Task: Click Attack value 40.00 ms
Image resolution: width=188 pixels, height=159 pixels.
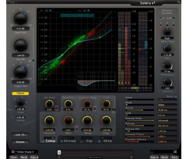Action: (167, 110)
